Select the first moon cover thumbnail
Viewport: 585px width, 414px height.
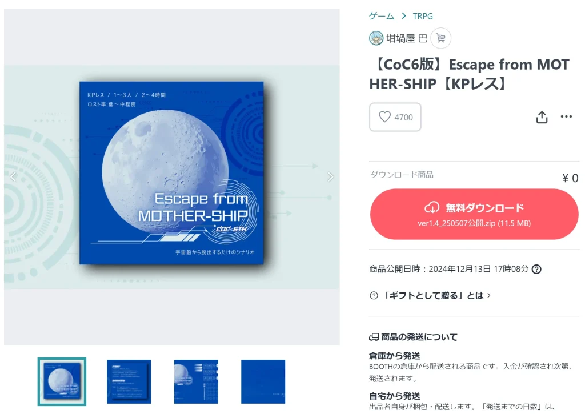coord(62,381)
